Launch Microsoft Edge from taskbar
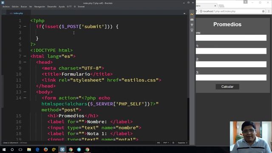Screen dimensions: 272x153 click(x=37, y=150)
